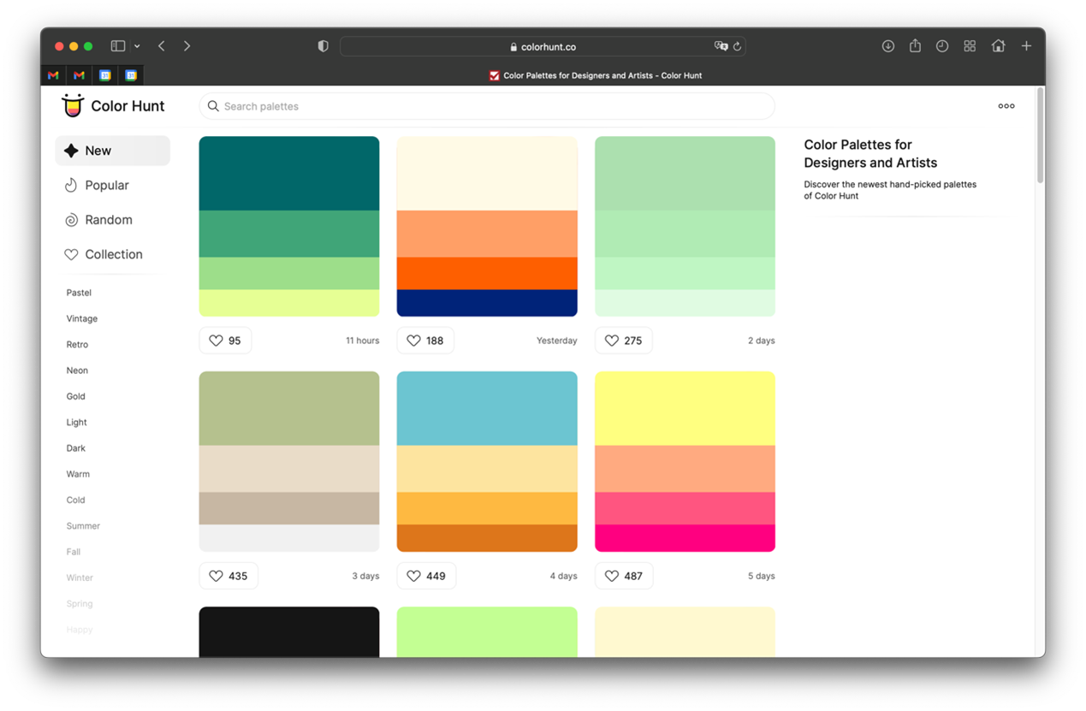Click the Share icon in Safari toolbar
Viewport: 1086px width, 711px height.
click(915, 46)
